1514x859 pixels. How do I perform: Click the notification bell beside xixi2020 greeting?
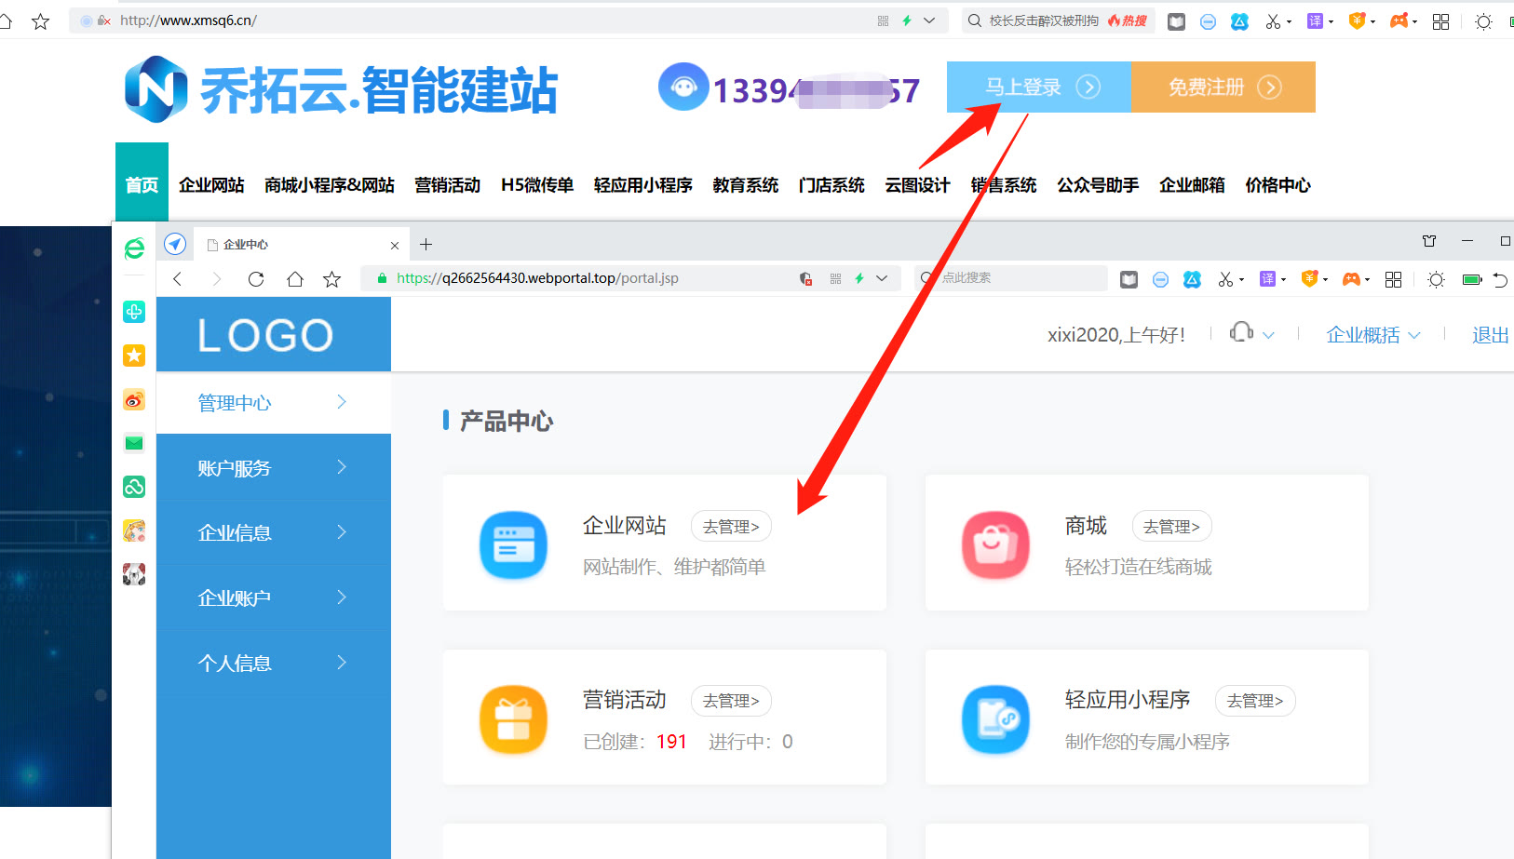tap(1243, 333)
